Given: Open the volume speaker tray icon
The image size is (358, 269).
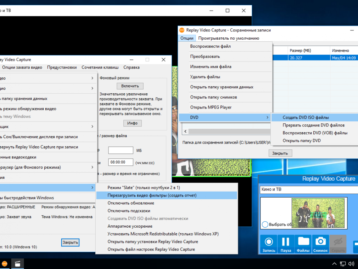Looking at the screenshot, I should [351, 264].
